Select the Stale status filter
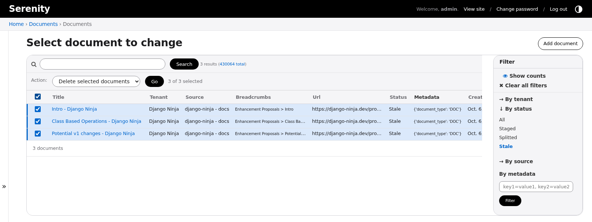This screenshot has width=592, height=222. pyautogui.click(x=506, y=146)
